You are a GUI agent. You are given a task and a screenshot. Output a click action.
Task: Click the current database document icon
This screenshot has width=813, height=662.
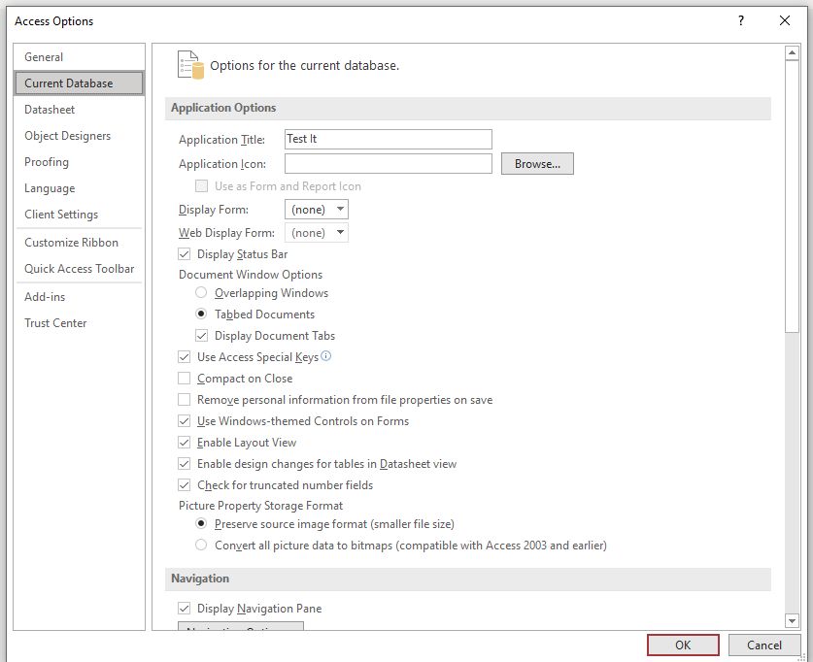pyautogui.click(x=190, y=65)
